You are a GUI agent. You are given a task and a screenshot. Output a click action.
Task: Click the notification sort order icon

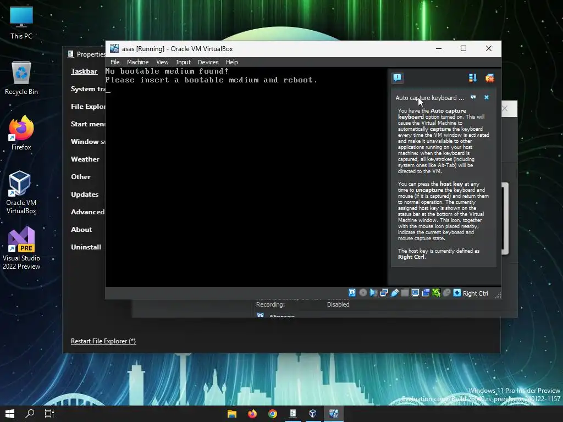[x=473, y=78]
